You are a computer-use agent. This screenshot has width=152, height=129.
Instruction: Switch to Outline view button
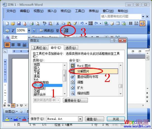point(17,105)
